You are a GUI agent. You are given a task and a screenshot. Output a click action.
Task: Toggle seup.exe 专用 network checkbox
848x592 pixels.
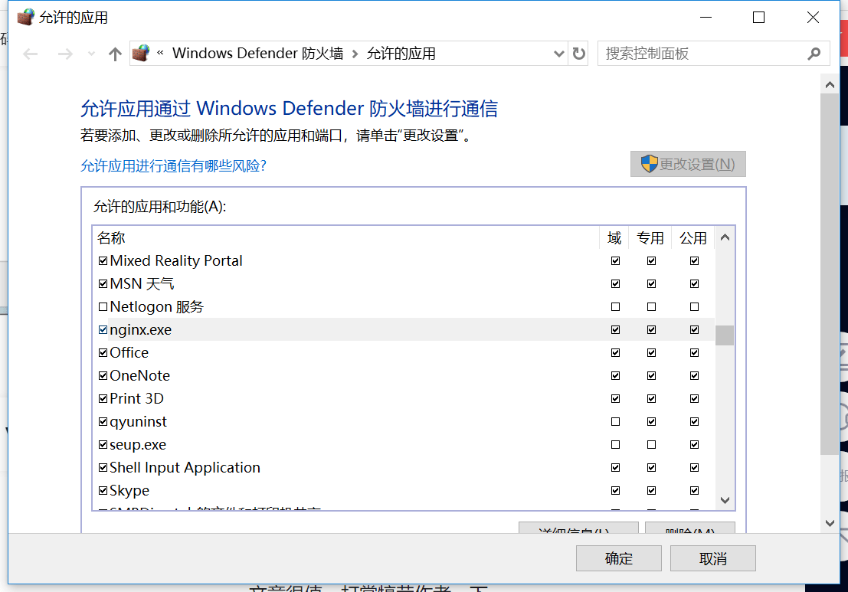click(x=651, y=445)
